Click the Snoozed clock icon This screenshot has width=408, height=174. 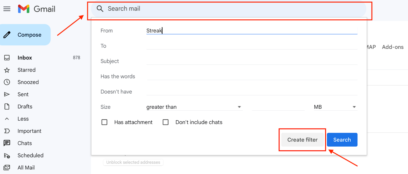tap(7, 82)
